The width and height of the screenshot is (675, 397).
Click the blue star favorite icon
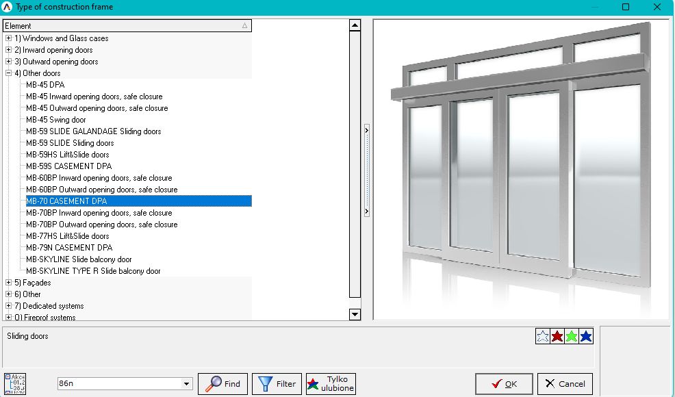coord(586,336)
